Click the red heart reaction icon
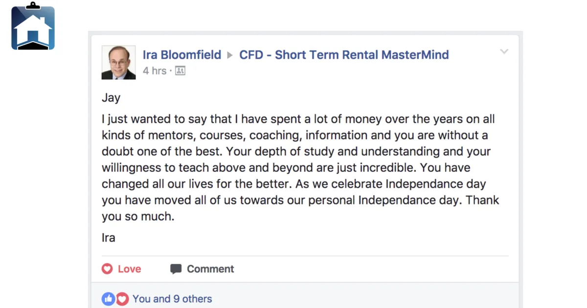 122,299
